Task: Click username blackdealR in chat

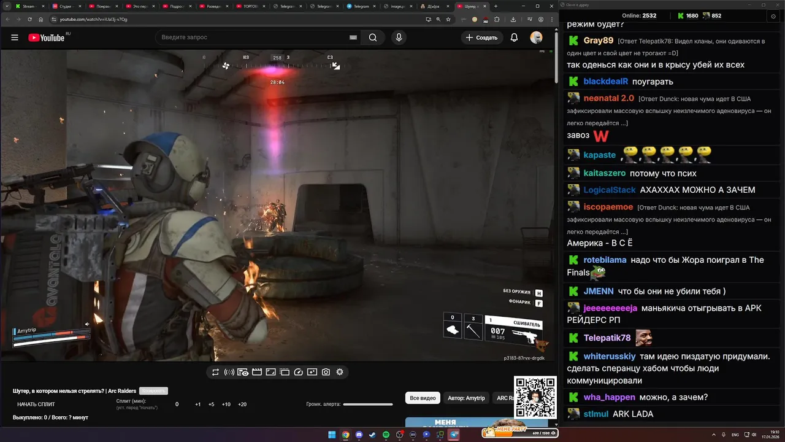Action: (606, 81)
